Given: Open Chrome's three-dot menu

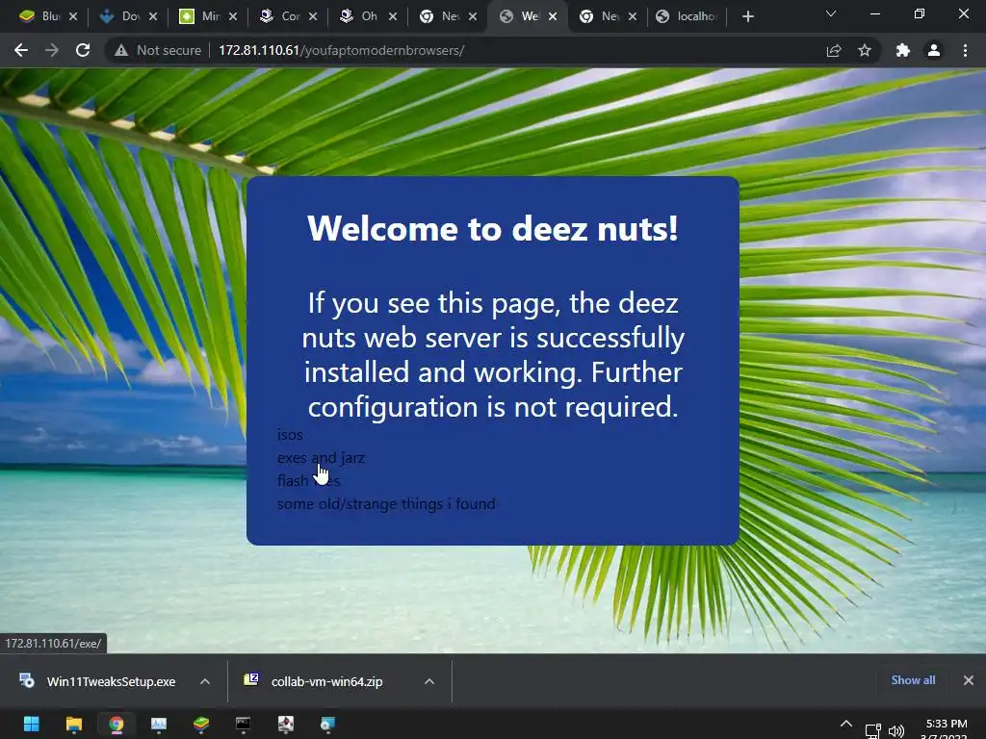Looking at the screenshot, I should pyautogui.click(x=965, y=50).
